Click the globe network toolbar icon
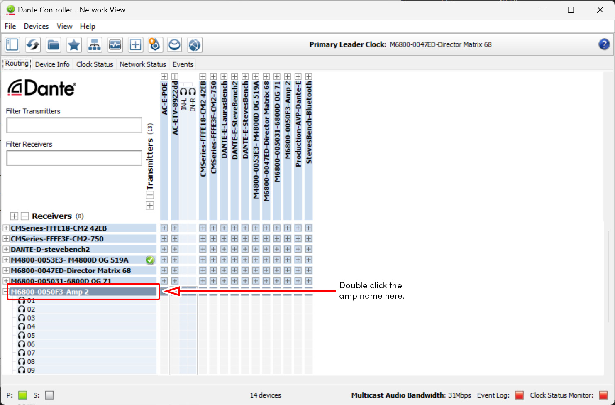This screenshot has width=615, height=405. click(194, 44)
